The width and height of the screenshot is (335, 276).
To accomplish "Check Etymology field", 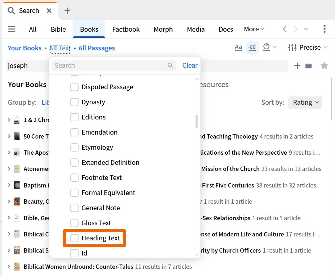I will (x=74, y=147).
